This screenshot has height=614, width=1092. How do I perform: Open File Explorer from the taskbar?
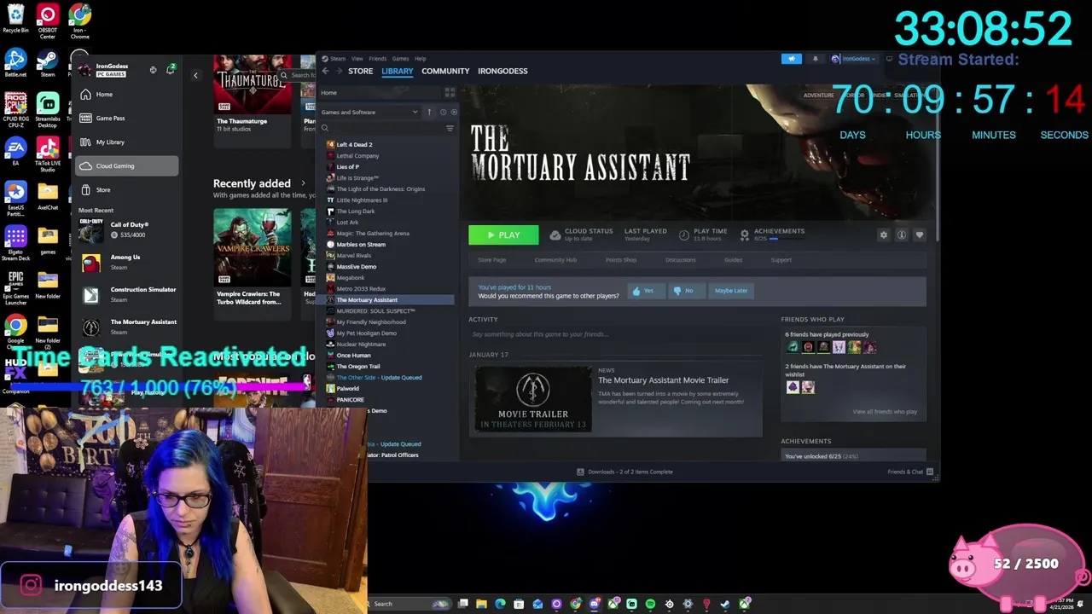click(481, 604)
